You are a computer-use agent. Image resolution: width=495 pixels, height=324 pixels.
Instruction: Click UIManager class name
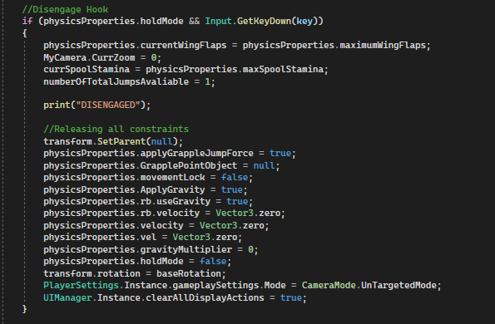click(x=67, y=297)
